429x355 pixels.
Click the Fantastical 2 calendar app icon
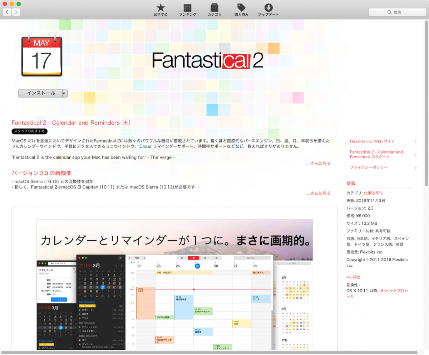(x=41, y=57)
